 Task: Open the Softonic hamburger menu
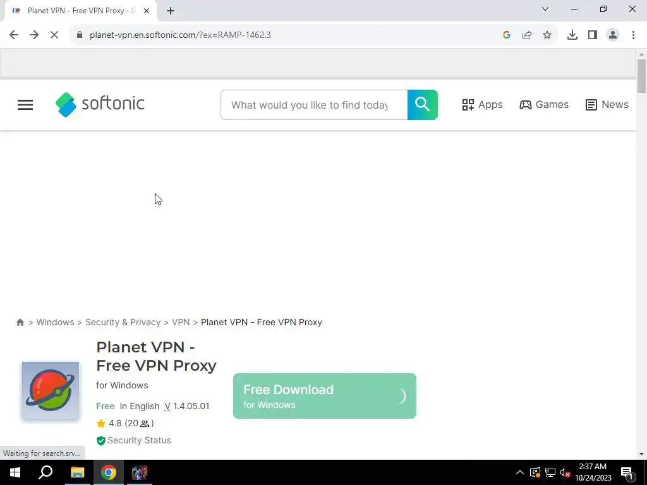[x=25, y=105]
